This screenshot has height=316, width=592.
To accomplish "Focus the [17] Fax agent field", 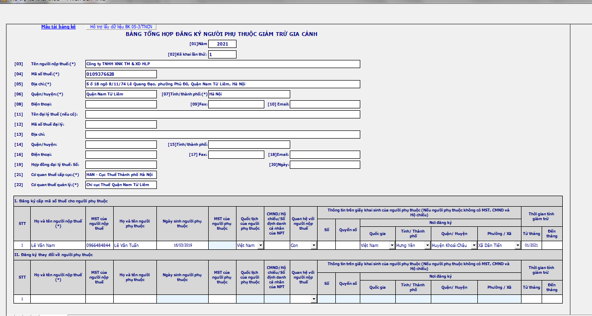I will [236, 154].
